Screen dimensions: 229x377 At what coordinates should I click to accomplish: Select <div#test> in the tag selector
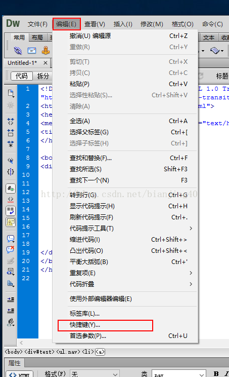(39, 352)
